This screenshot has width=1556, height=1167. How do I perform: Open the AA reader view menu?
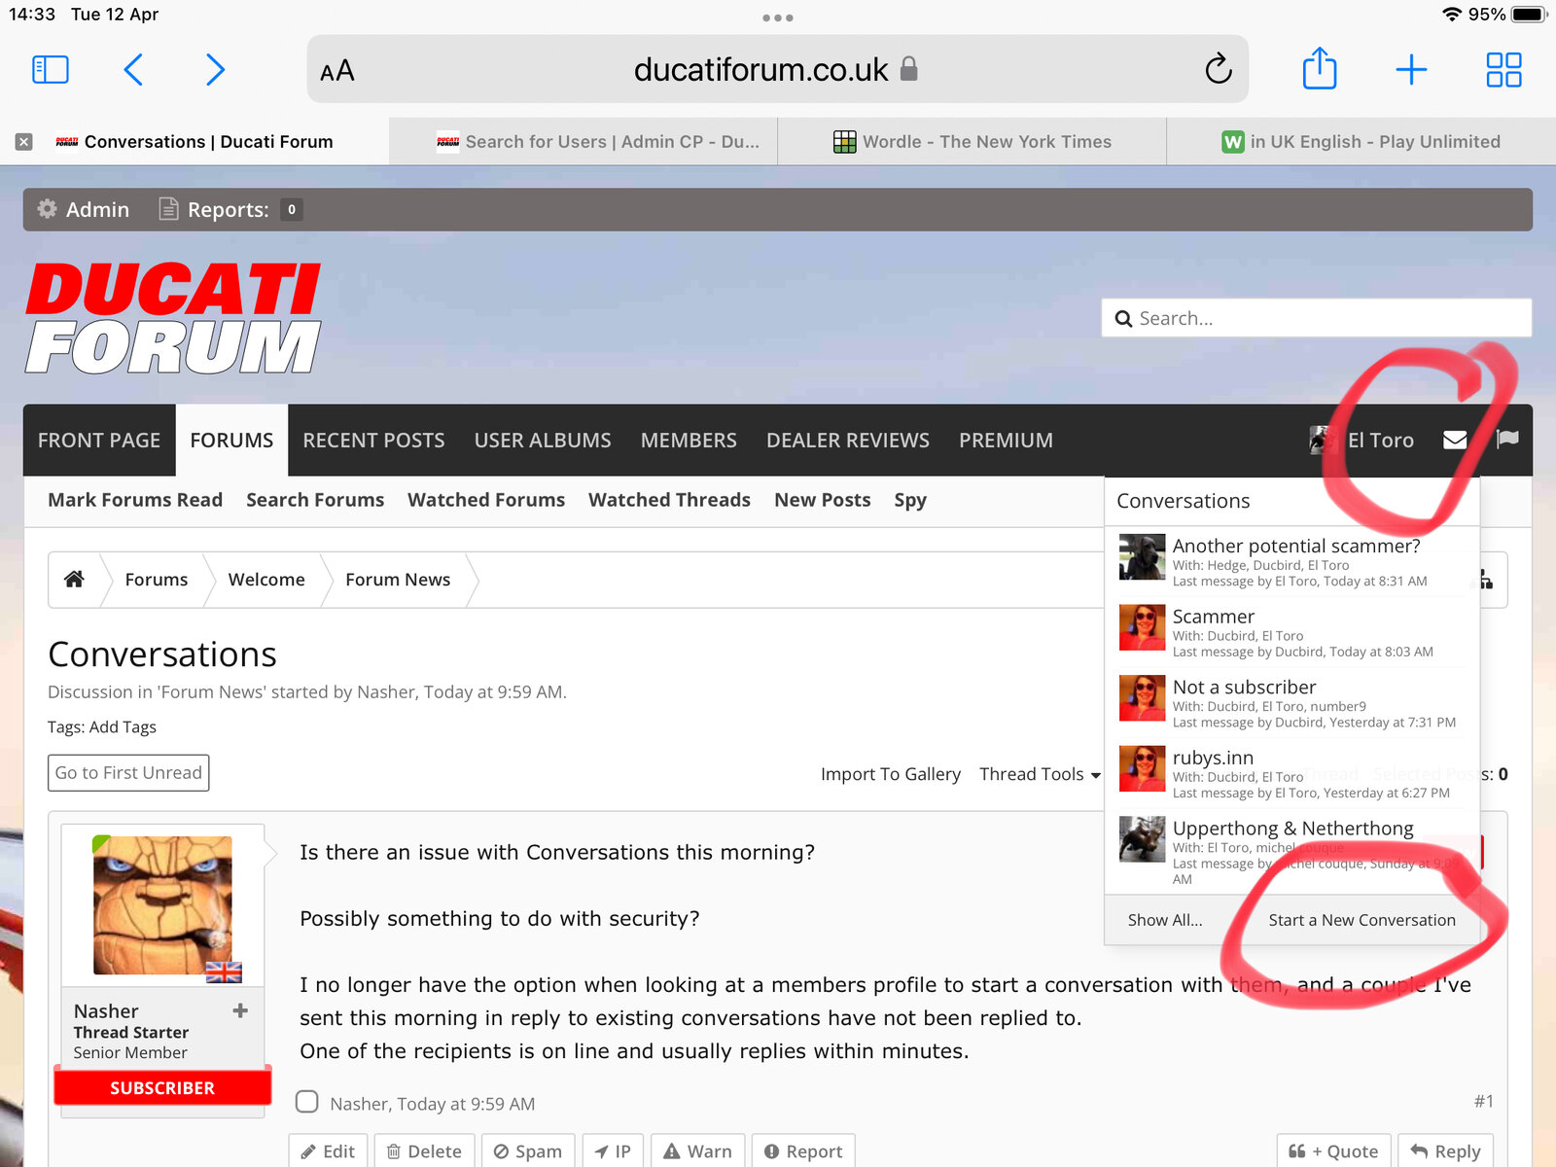337,71
